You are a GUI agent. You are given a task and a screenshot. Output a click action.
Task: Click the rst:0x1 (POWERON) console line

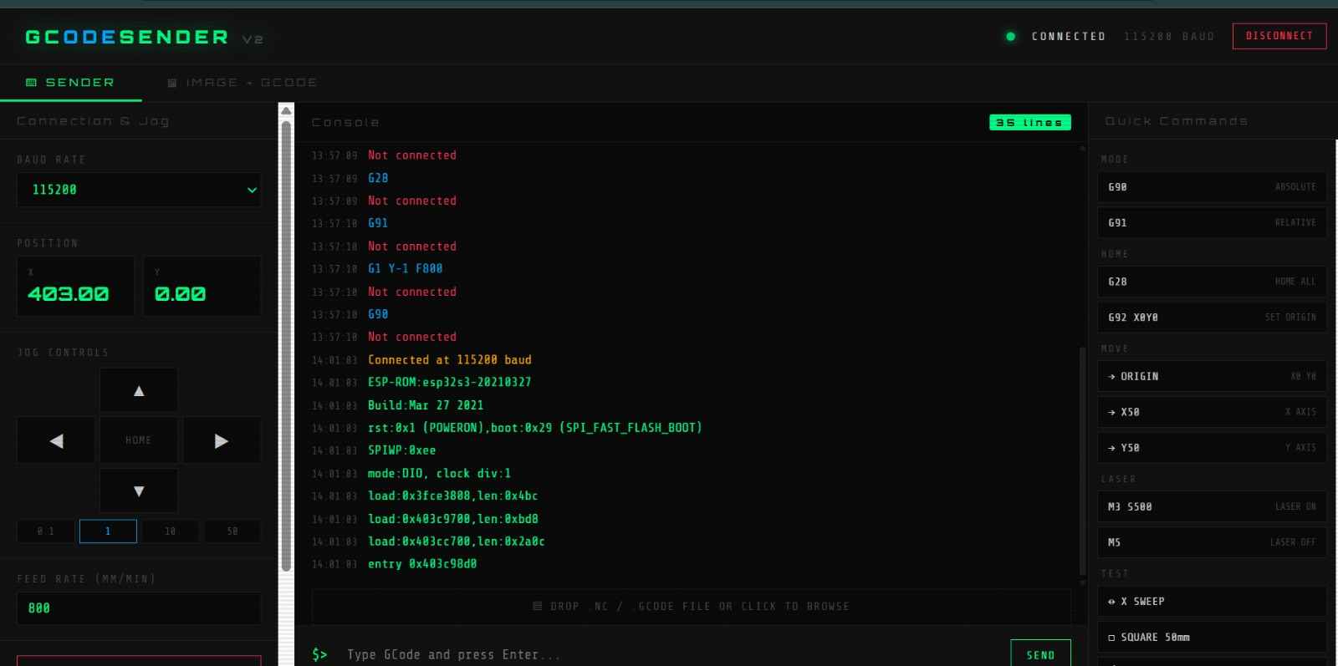click(x=534, y=427)
